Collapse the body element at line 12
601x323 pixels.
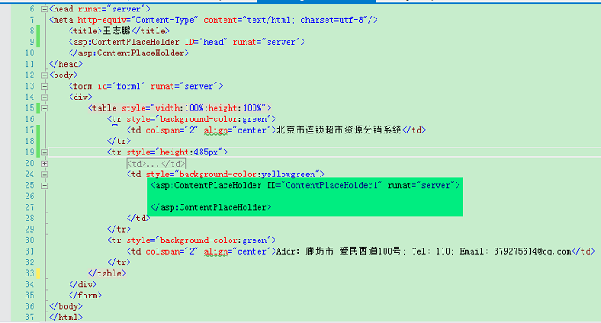(x=44, y=75)
